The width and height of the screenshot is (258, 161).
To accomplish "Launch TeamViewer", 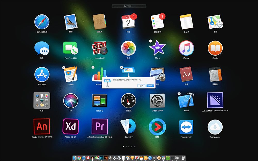I will (186, 127).
